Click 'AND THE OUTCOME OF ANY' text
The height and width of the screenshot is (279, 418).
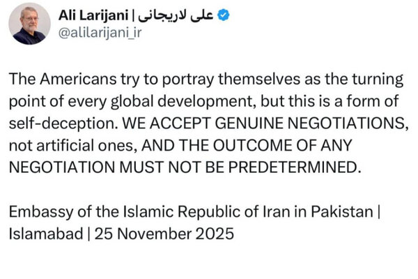tap(247, 146)
